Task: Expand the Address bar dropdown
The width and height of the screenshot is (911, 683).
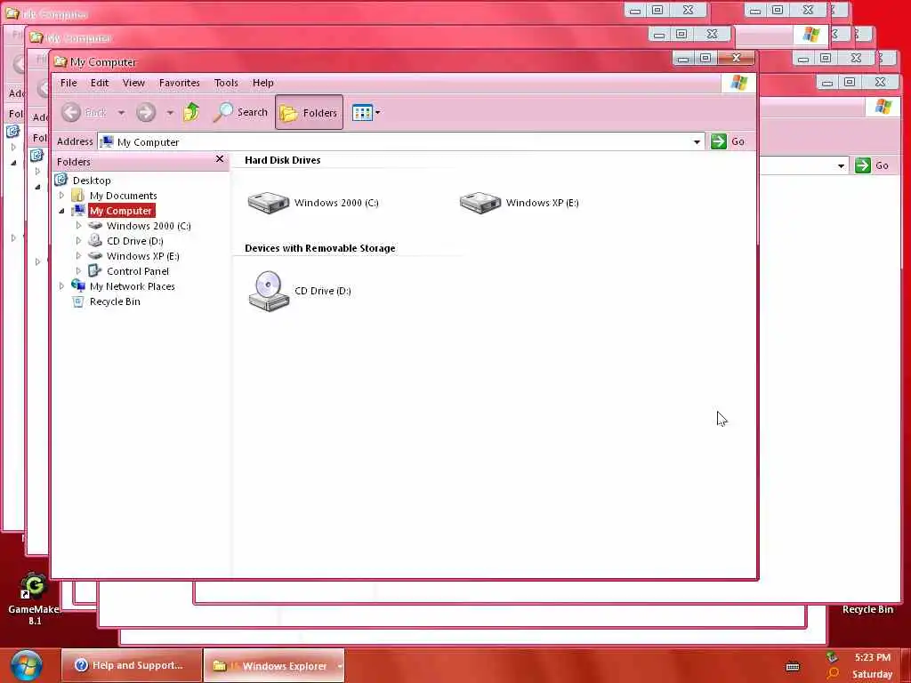Action: click(x=697, y=141)
